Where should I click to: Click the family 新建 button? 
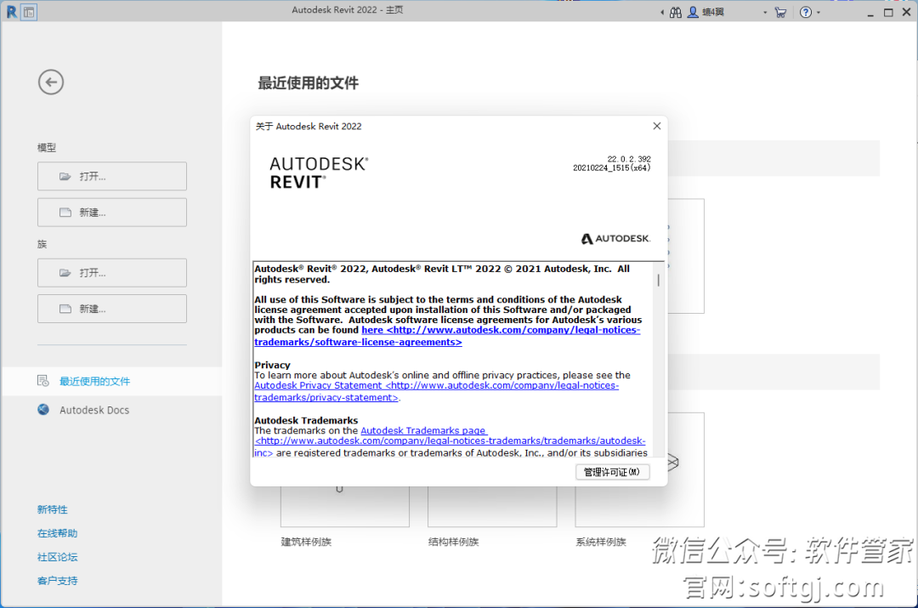111,308
